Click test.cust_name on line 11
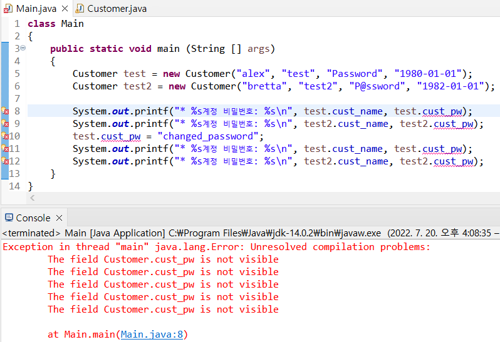The height and width of the screenshot is (342, 500). [343, 149]
